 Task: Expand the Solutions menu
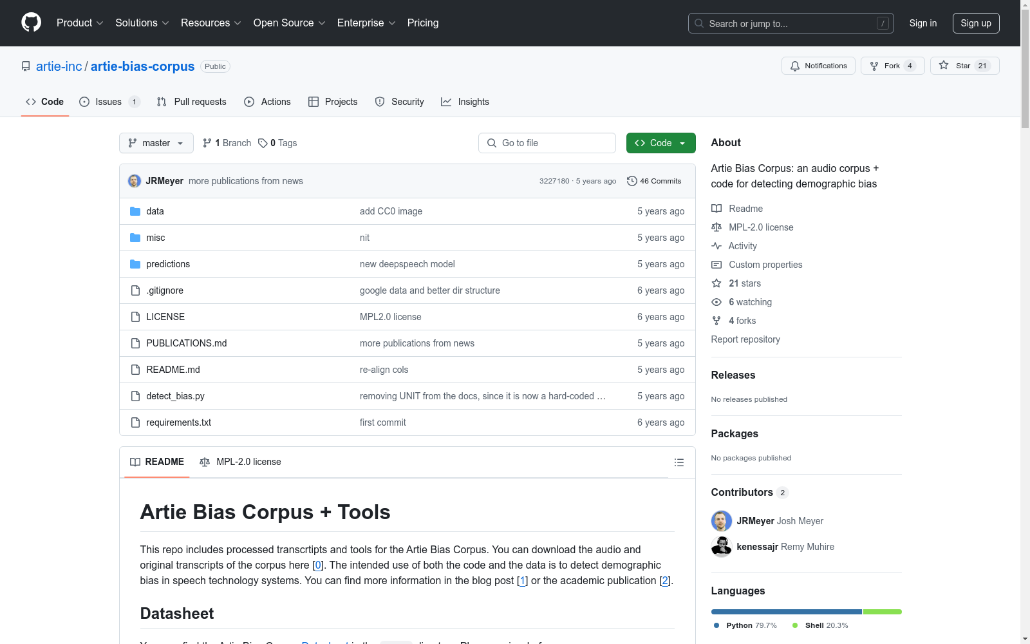142,23
